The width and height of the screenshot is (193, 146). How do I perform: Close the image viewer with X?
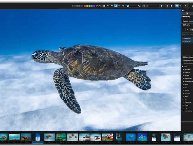186,6
